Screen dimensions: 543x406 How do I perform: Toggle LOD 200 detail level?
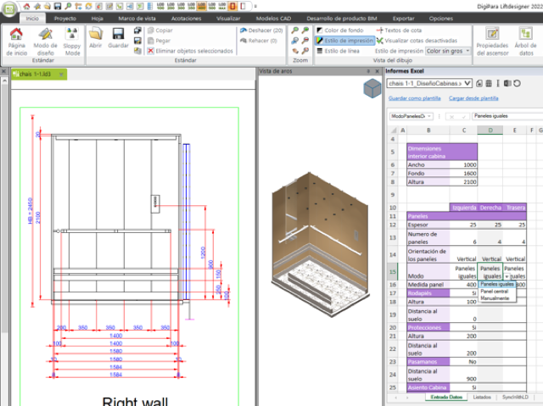click(171, 6)
